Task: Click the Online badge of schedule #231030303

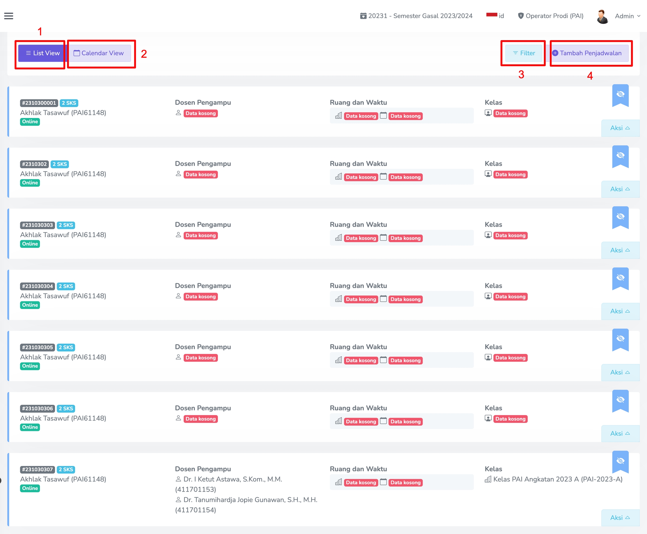Action: pos(30,244)
